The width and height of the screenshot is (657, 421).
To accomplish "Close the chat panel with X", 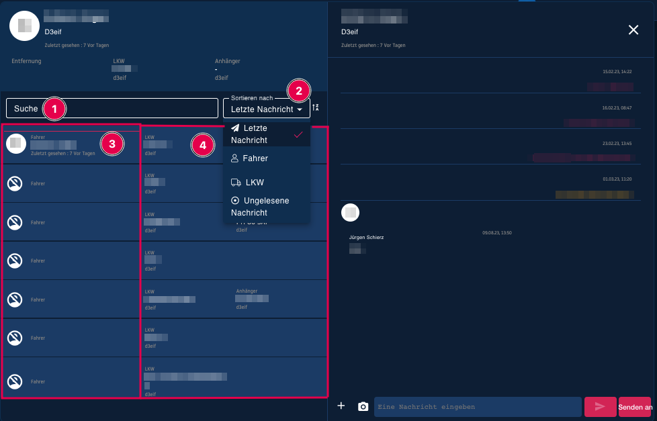I will pos(633,30).
